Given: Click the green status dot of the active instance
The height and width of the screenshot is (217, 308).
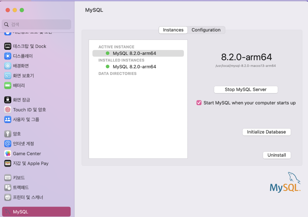Looking at the screenshot, I should (108, 53).
